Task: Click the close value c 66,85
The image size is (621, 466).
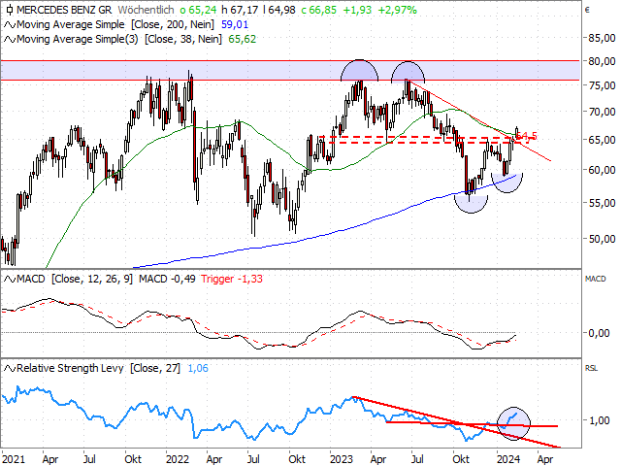Action: (319, 10)
